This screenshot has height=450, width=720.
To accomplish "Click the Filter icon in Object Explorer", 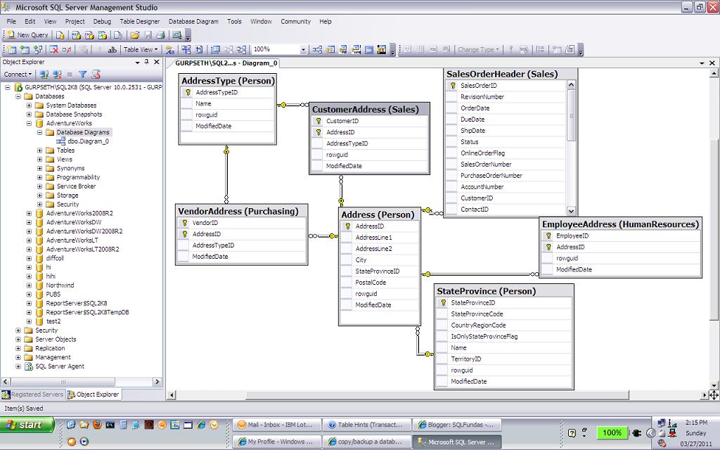I will point(84,75).
